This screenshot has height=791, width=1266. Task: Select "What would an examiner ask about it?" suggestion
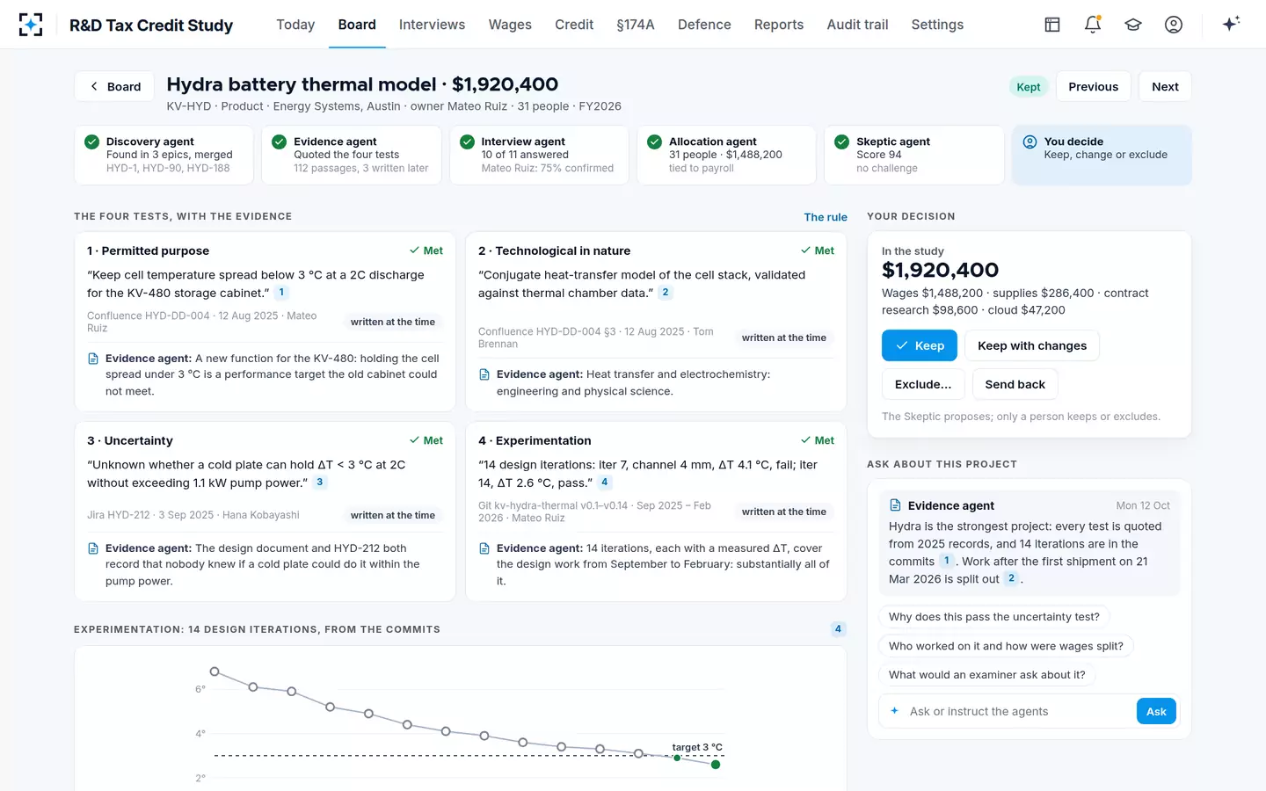tap(986, 675)
